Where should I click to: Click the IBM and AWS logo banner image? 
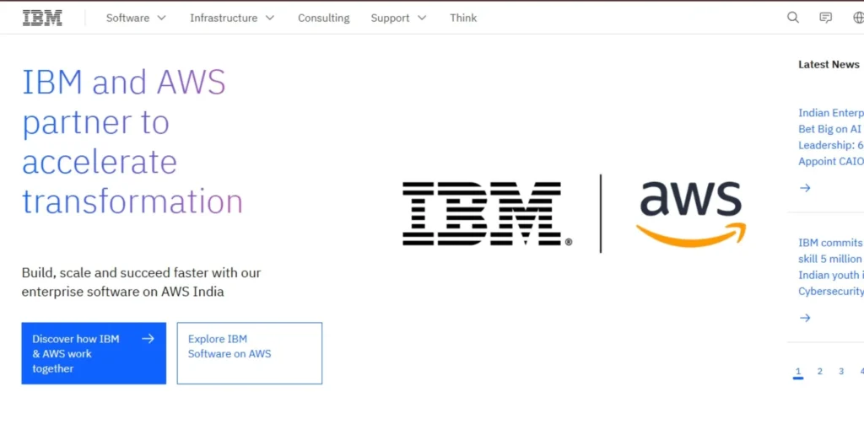574,213
